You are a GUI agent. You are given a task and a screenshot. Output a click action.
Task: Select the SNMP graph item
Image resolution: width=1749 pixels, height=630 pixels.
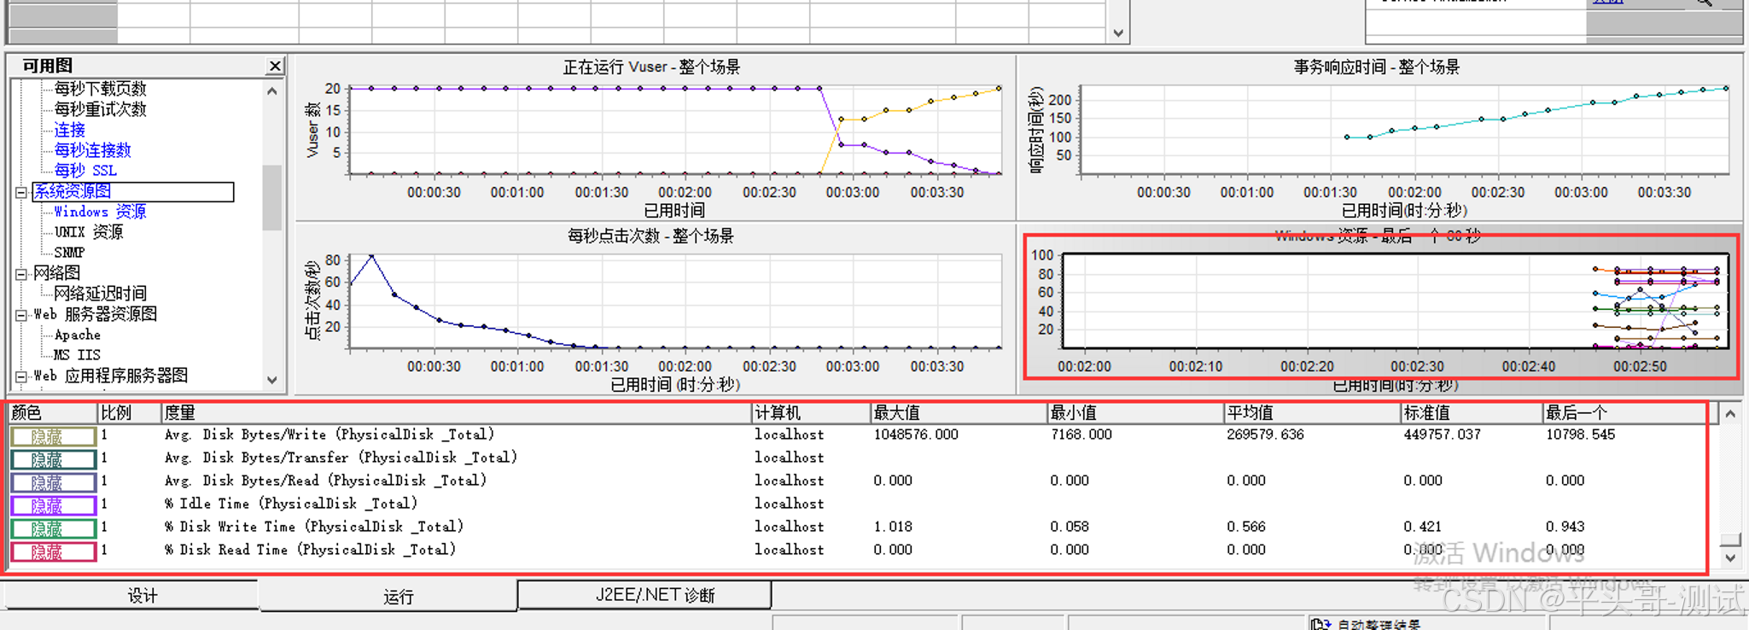[69, 253]
